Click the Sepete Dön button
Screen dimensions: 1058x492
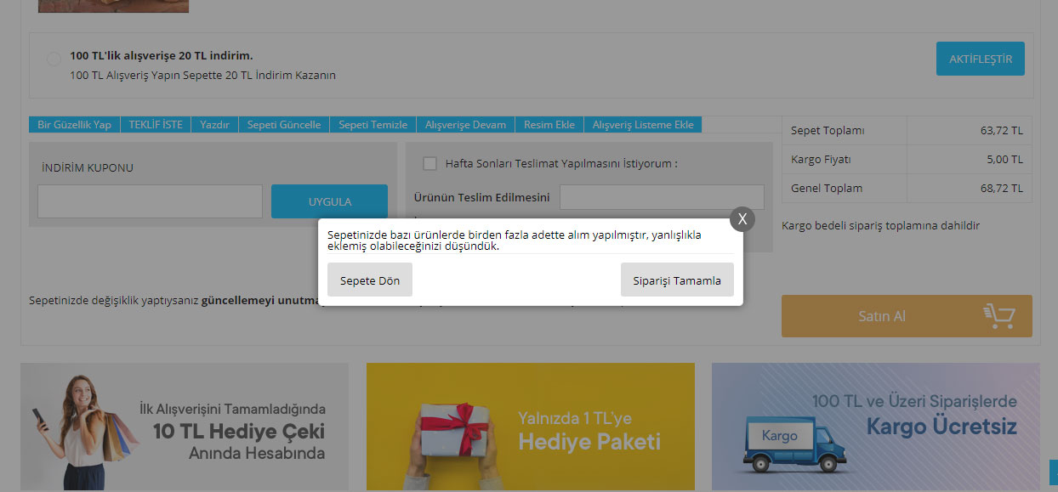pos(370,280)
